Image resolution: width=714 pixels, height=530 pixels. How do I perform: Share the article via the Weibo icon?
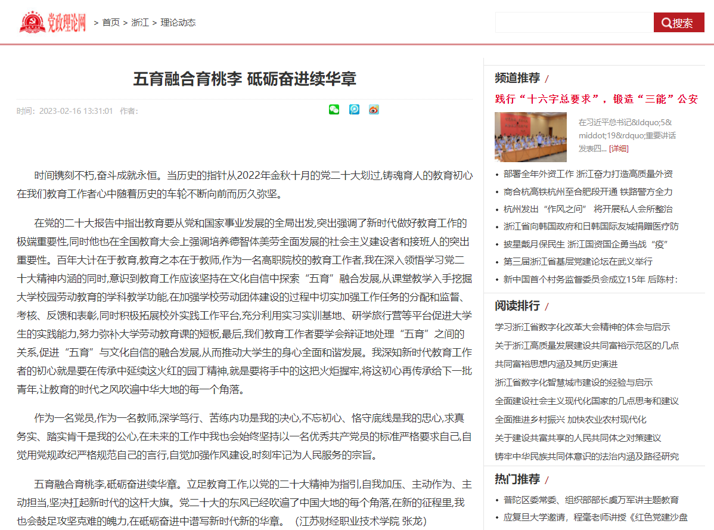(x=374, y=109)
